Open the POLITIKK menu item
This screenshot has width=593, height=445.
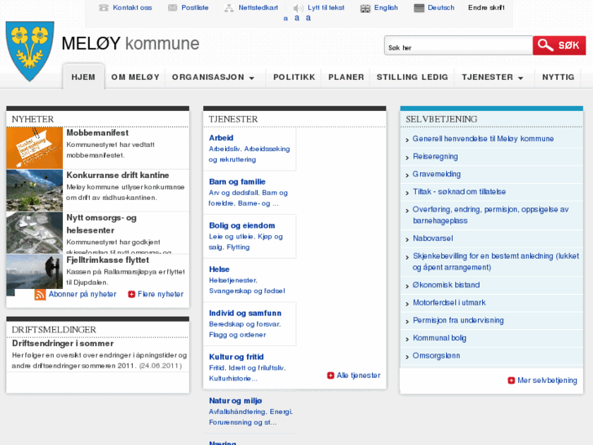coord(294,78)
